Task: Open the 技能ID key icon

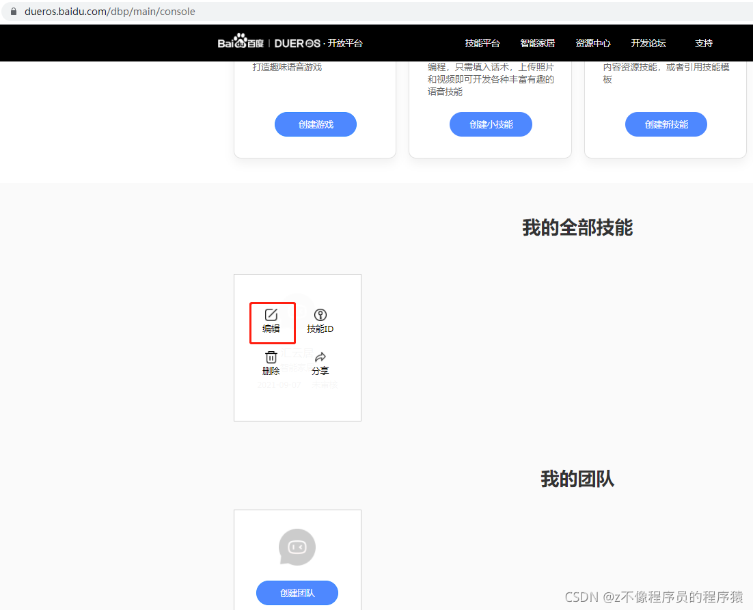Action: click(320, 315)
